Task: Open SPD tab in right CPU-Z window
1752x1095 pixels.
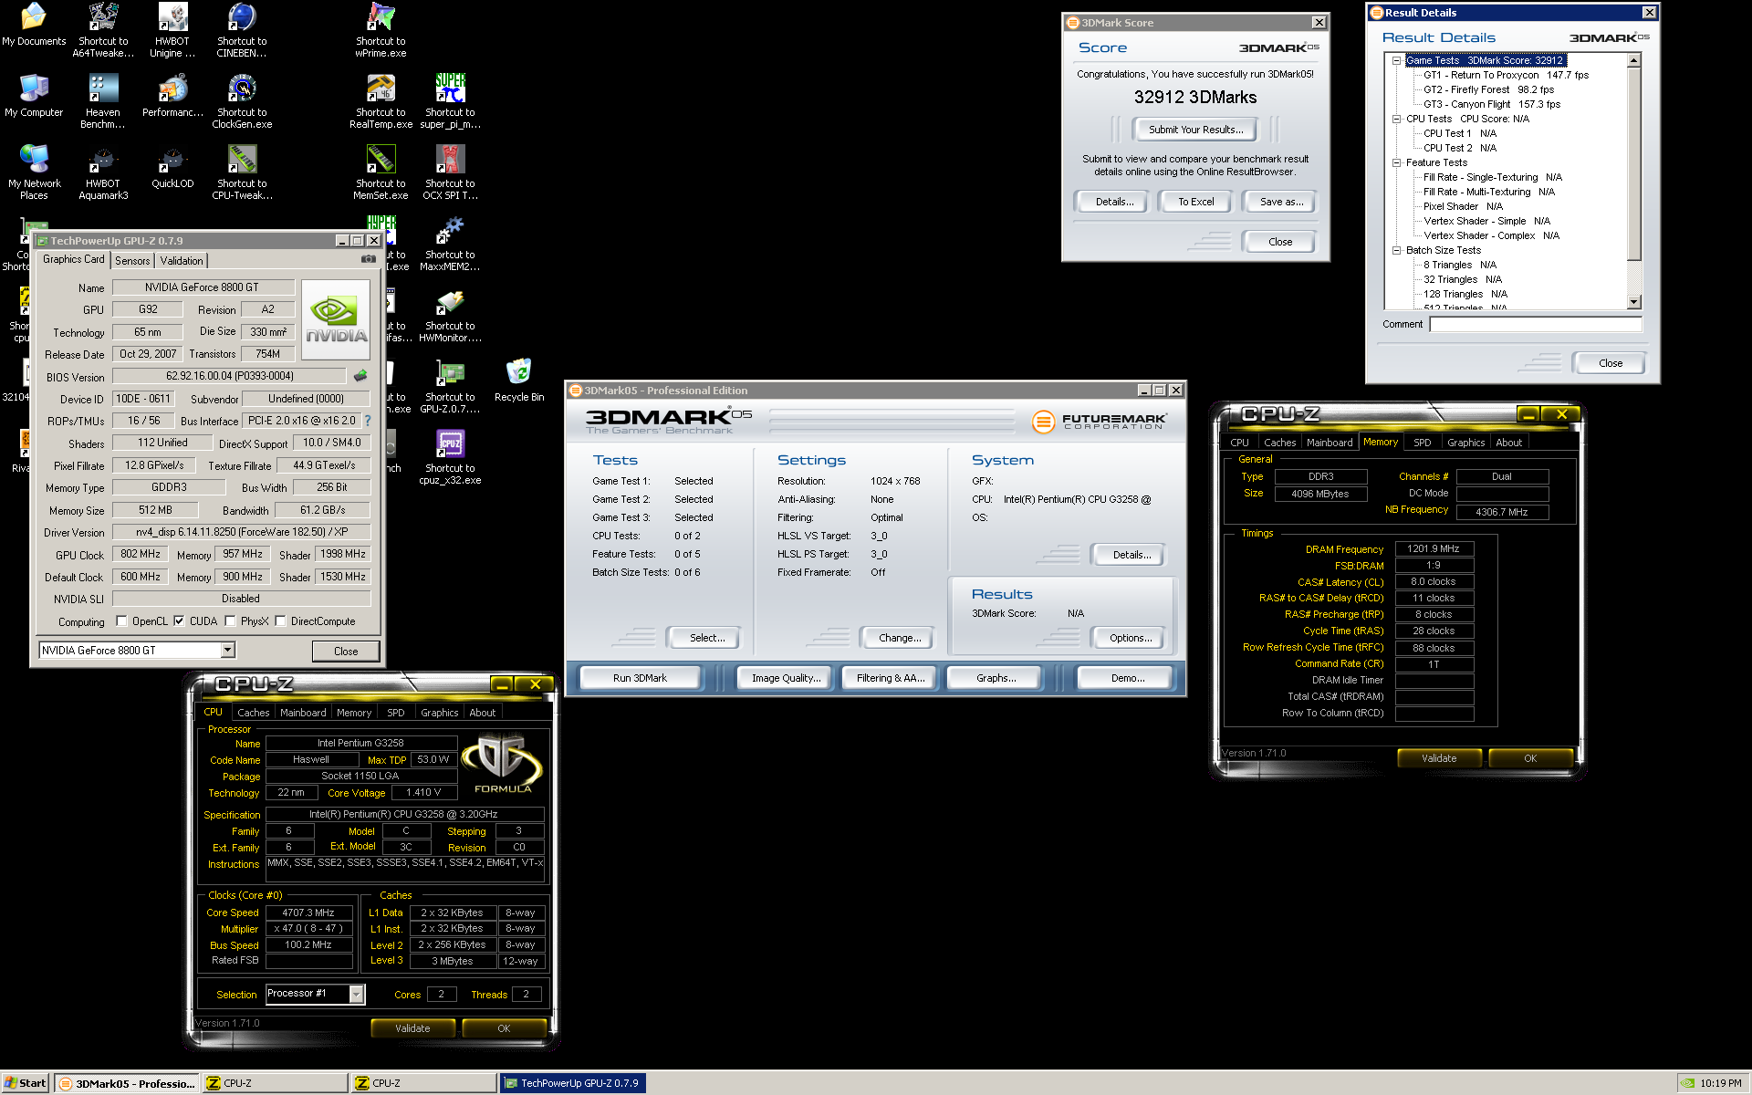Action: click(1422, 443)
